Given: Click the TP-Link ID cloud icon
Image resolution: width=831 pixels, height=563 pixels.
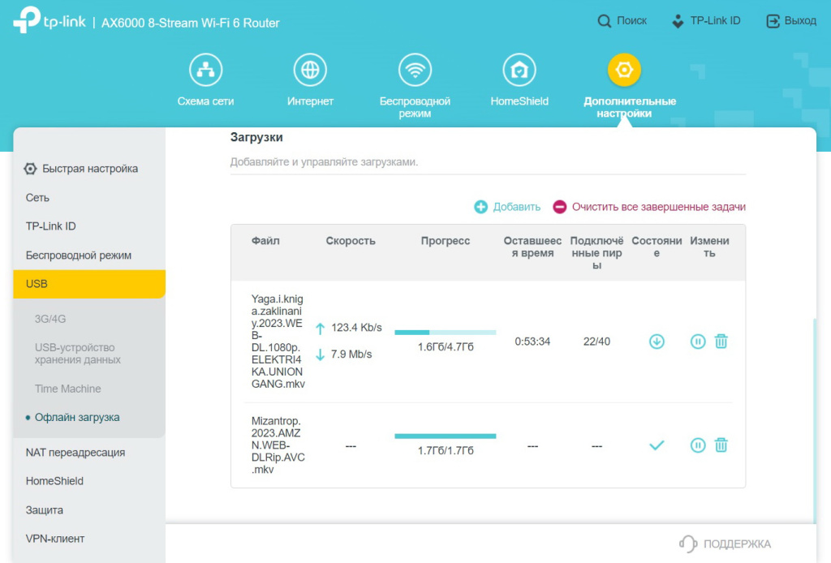Looking at the screenshot, I should tap(678, 21).
